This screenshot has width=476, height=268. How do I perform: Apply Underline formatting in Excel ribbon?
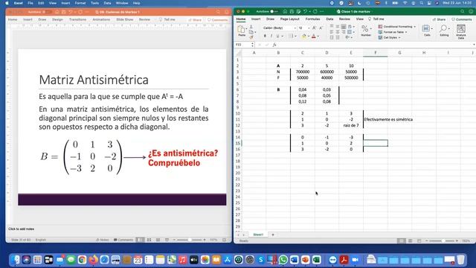277,36
